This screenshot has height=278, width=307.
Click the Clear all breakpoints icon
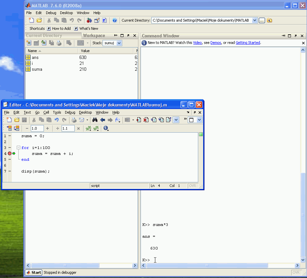point(146,120)
